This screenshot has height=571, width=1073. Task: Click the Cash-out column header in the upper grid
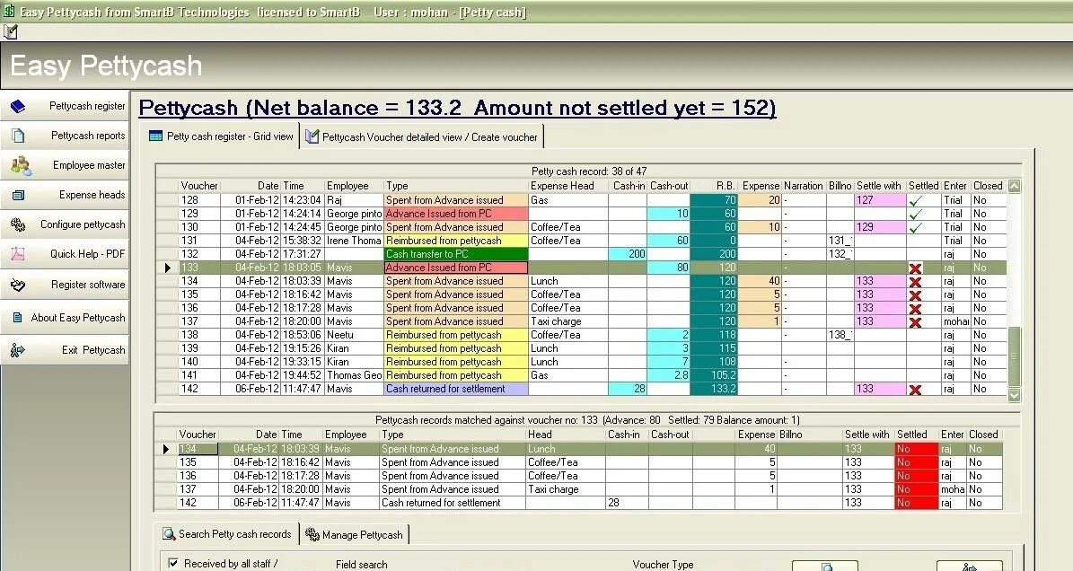[x=669, y=186]
